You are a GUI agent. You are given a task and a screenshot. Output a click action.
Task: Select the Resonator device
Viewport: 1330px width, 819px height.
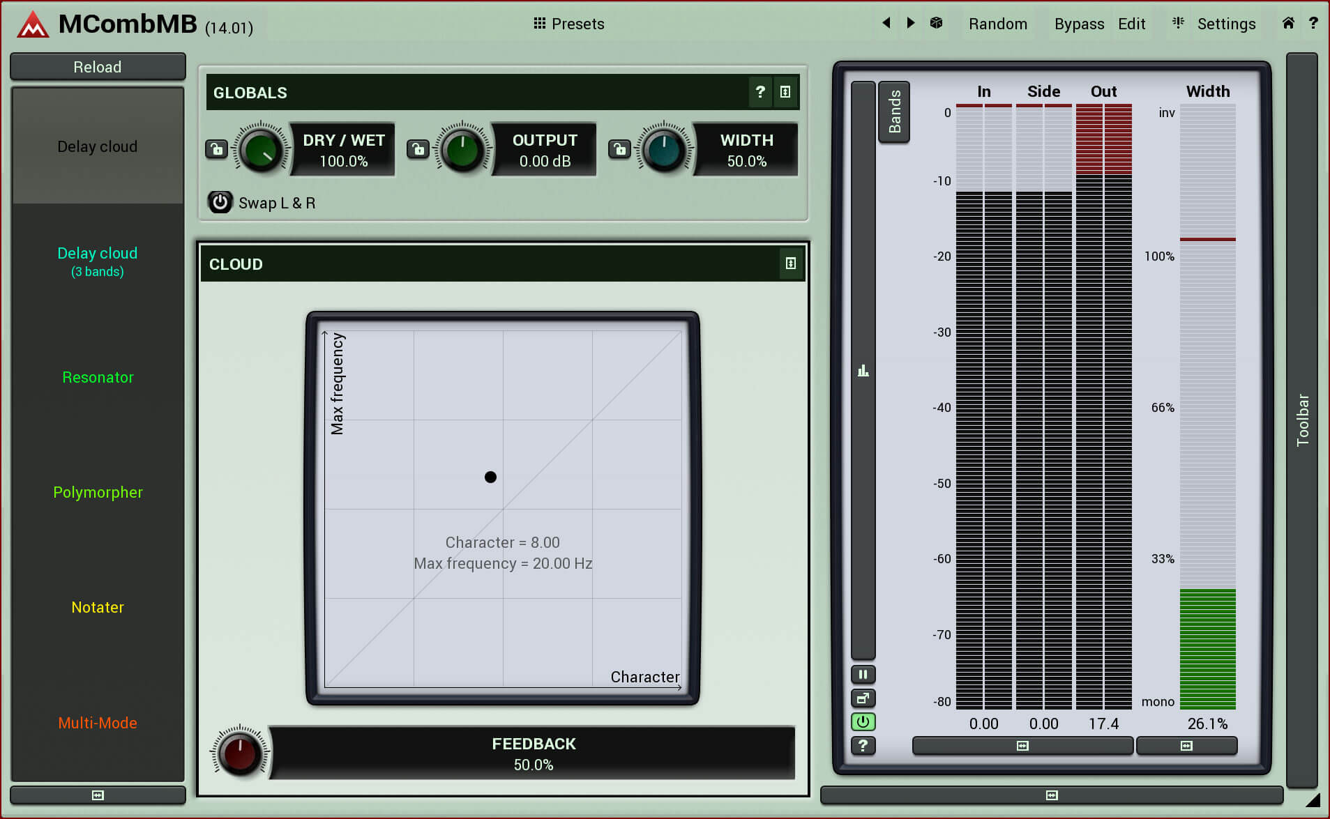[x=98, y=377]
